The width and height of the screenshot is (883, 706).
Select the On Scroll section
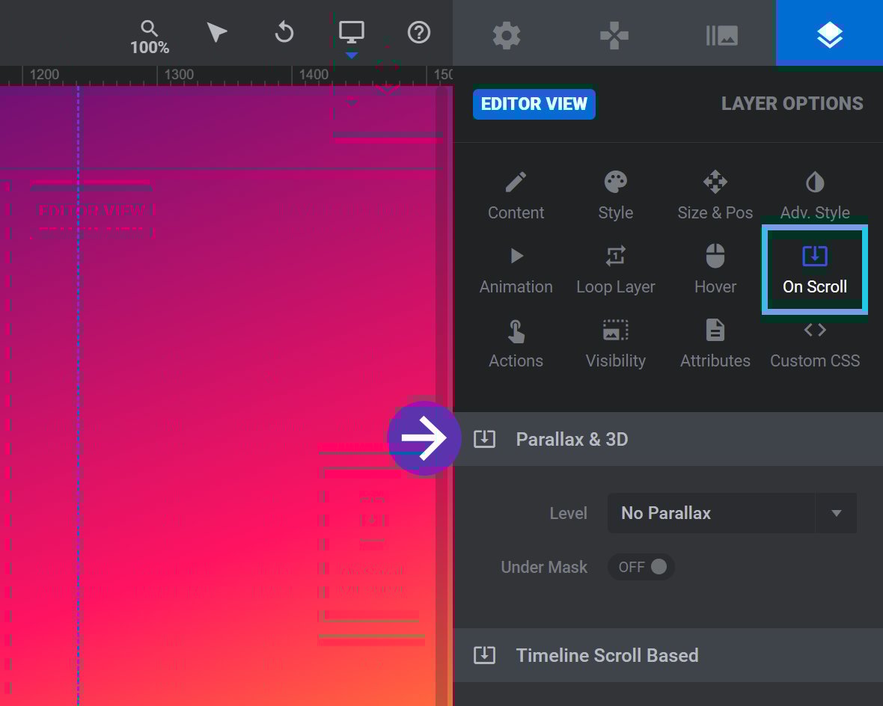click(815, 270)
